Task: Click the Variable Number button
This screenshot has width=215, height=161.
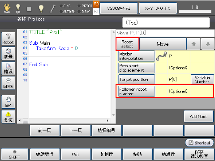Action: (x=202, y=80)
